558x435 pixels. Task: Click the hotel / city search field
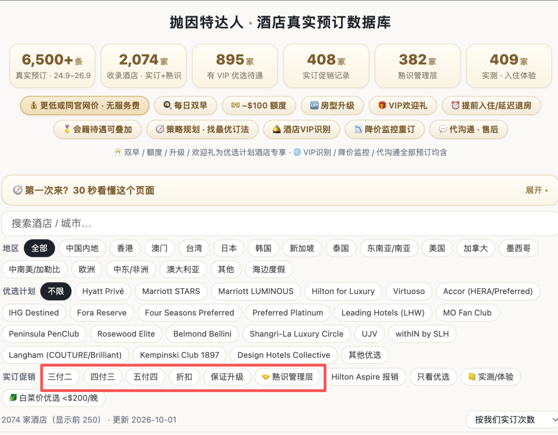pos(280,224)
